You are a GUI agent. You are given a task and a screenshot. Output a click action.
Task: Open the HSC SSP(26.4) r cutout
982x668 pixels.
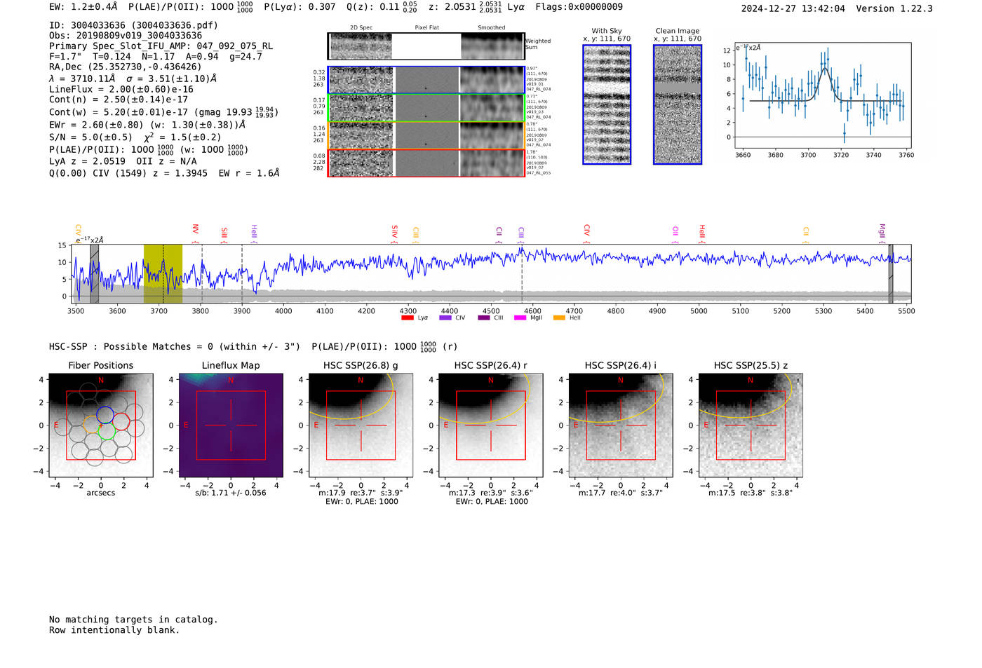click(x=490, y=425)
